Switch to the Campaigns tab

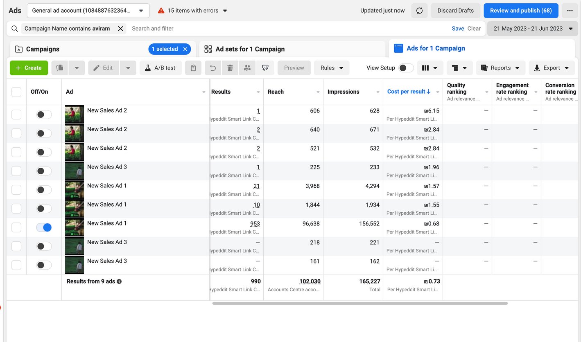click(x=102, y=49)
